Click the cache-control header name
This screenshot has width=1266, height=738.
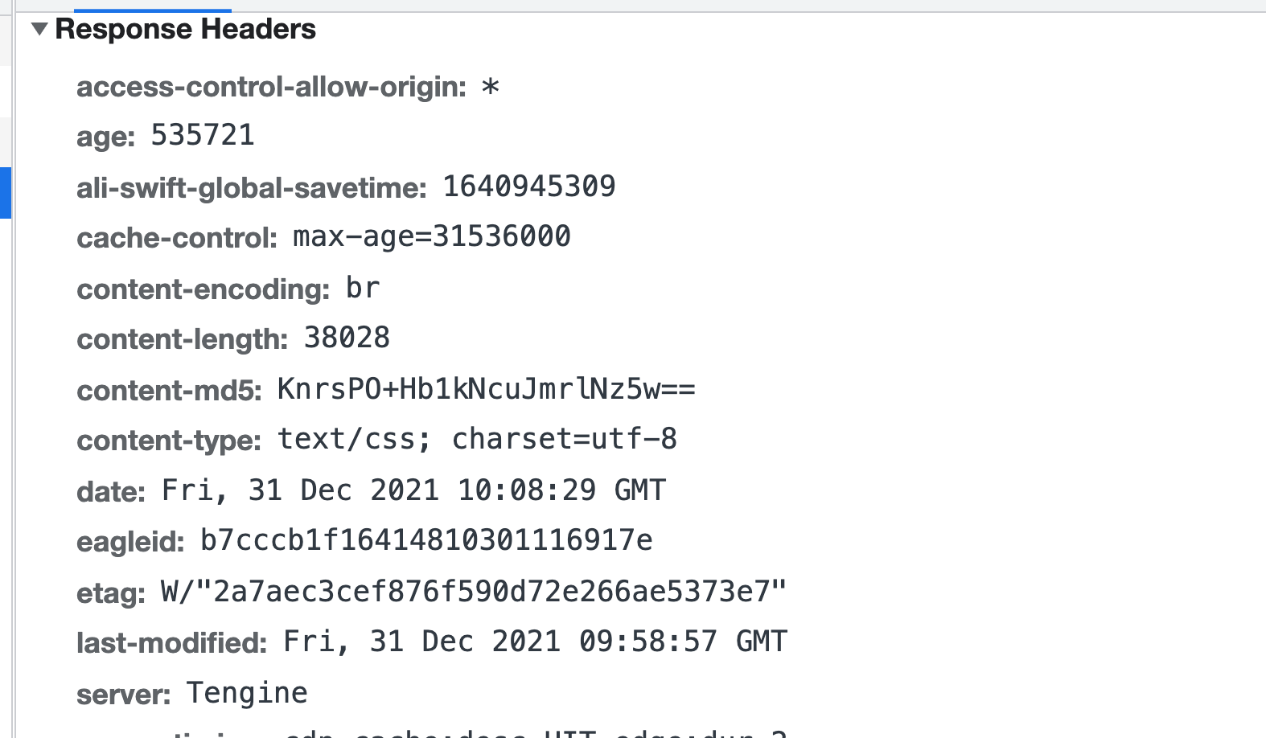[177, 237]
